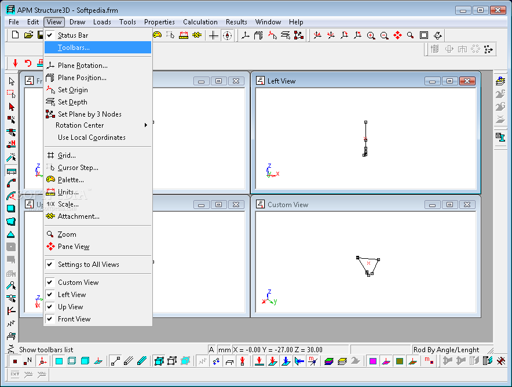Choose Attachment... menu entry

(98, 216)
